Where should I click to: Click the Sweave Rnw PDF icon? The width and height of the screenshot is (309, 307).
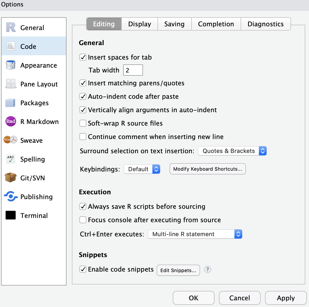[x=10, y=140]
